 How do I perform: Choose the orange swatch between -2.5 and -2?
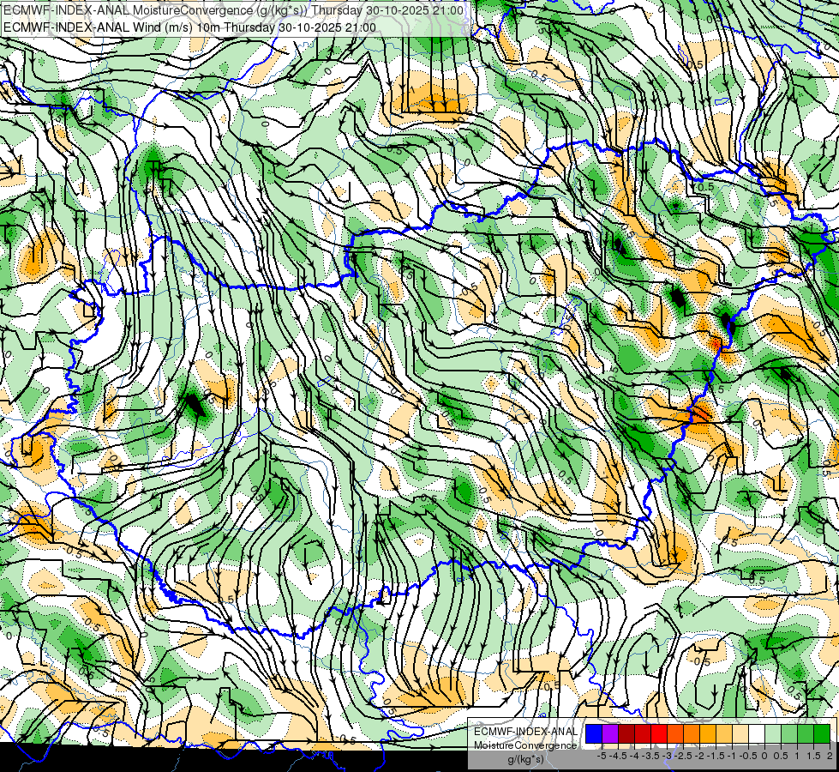tap(692, 734)
